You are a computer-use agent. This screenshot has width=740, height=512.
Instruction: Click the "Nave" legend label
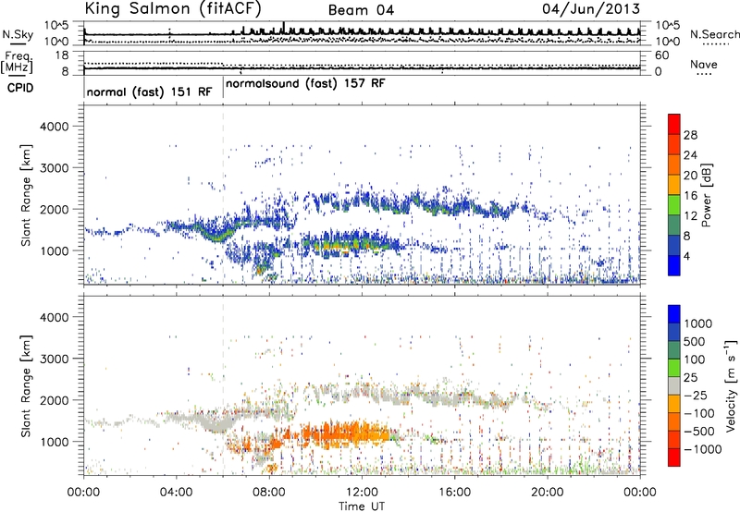point(703,65)
